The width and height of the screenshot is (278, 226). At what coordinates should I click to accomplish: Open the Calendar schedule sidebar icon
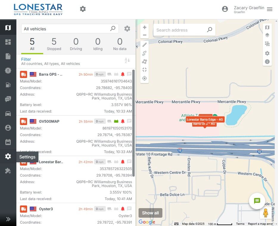(x=8, y=142)
